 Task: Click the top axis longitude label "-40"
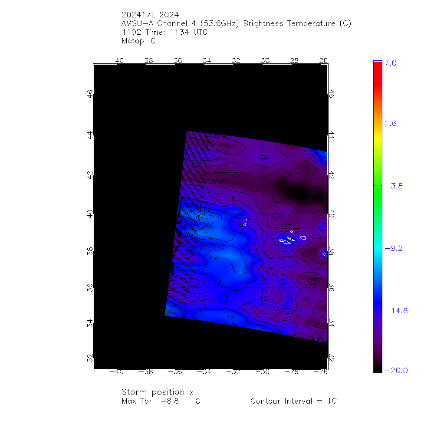click(117, 61)
